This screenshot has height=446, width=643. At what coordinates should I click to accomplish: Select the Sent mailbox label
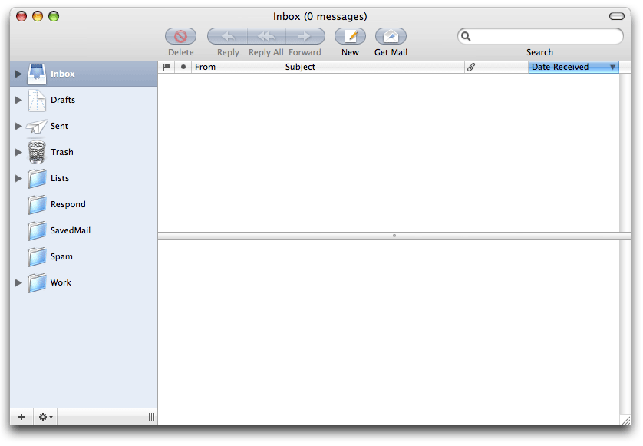59,127
